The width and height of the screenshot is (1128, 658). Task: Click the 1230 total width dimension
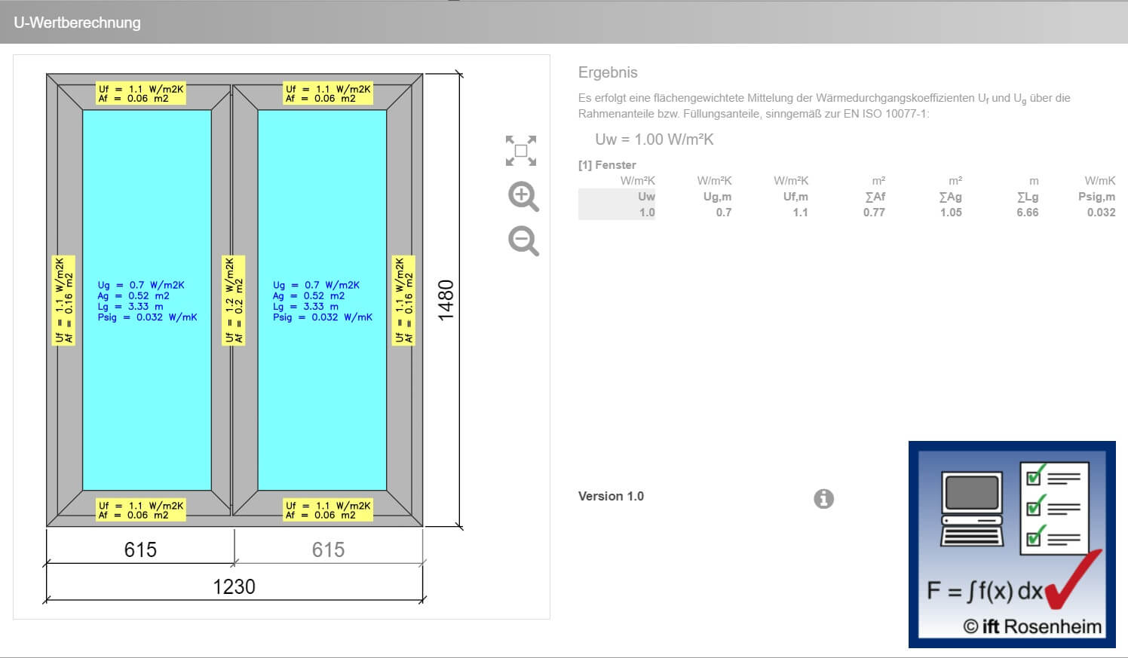(x=234, y=586)
